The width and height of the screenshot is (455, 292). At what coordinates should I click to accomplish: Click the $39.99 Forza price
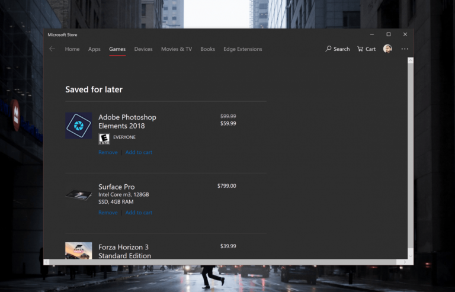point(228,246)
